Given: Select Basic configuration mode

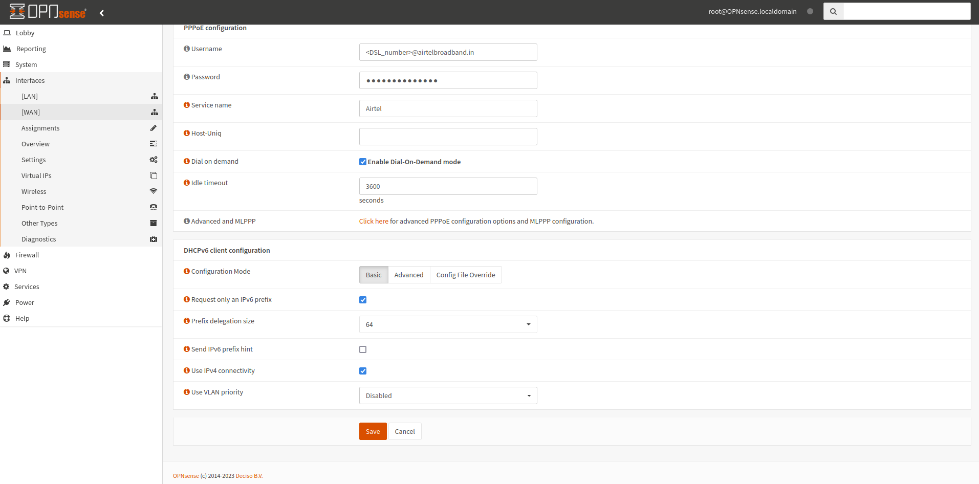Looking at the screenshot, I should [x=374, y=275].
